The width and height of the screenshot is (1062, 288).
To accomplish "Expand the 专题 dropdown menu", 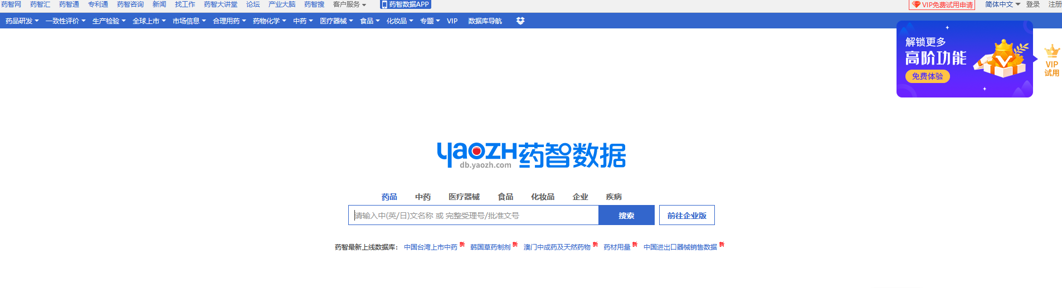I will [x=430, y=21].
